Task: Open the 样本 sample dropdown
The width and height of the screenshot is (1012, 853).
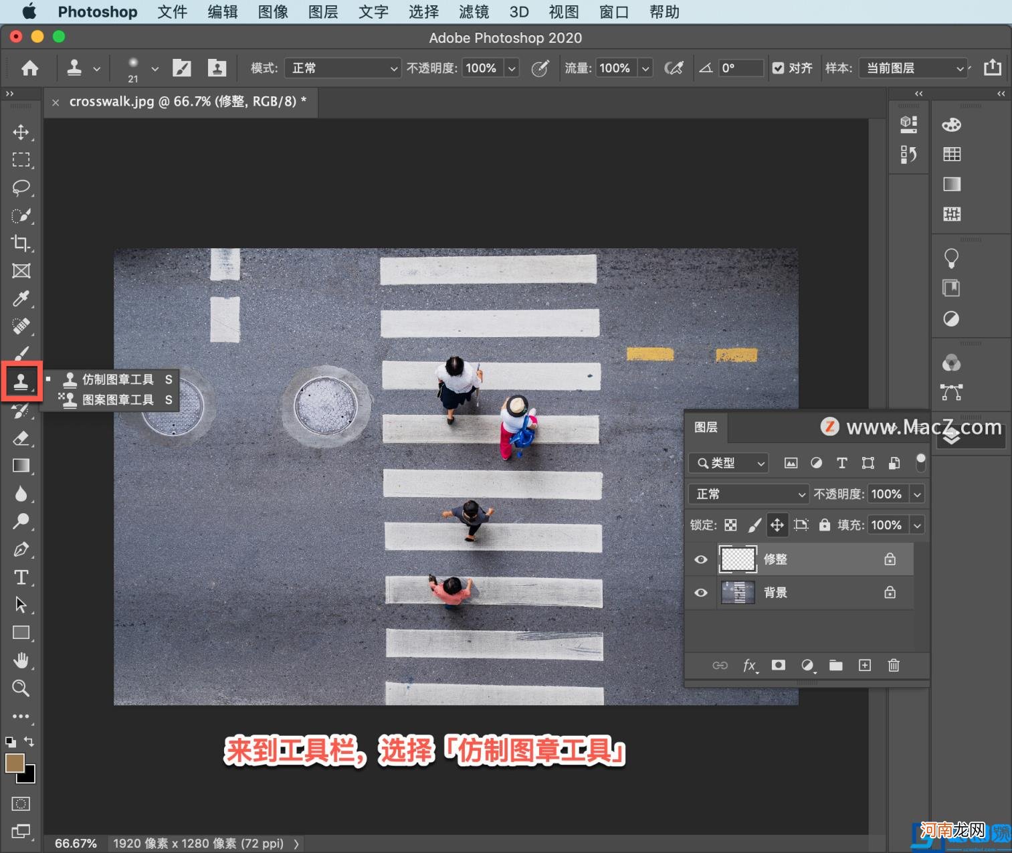Action: click(x=912, y=68)
